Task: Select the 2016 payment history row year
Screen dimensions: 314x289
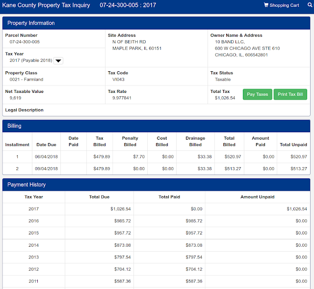Action: point(34,221)
